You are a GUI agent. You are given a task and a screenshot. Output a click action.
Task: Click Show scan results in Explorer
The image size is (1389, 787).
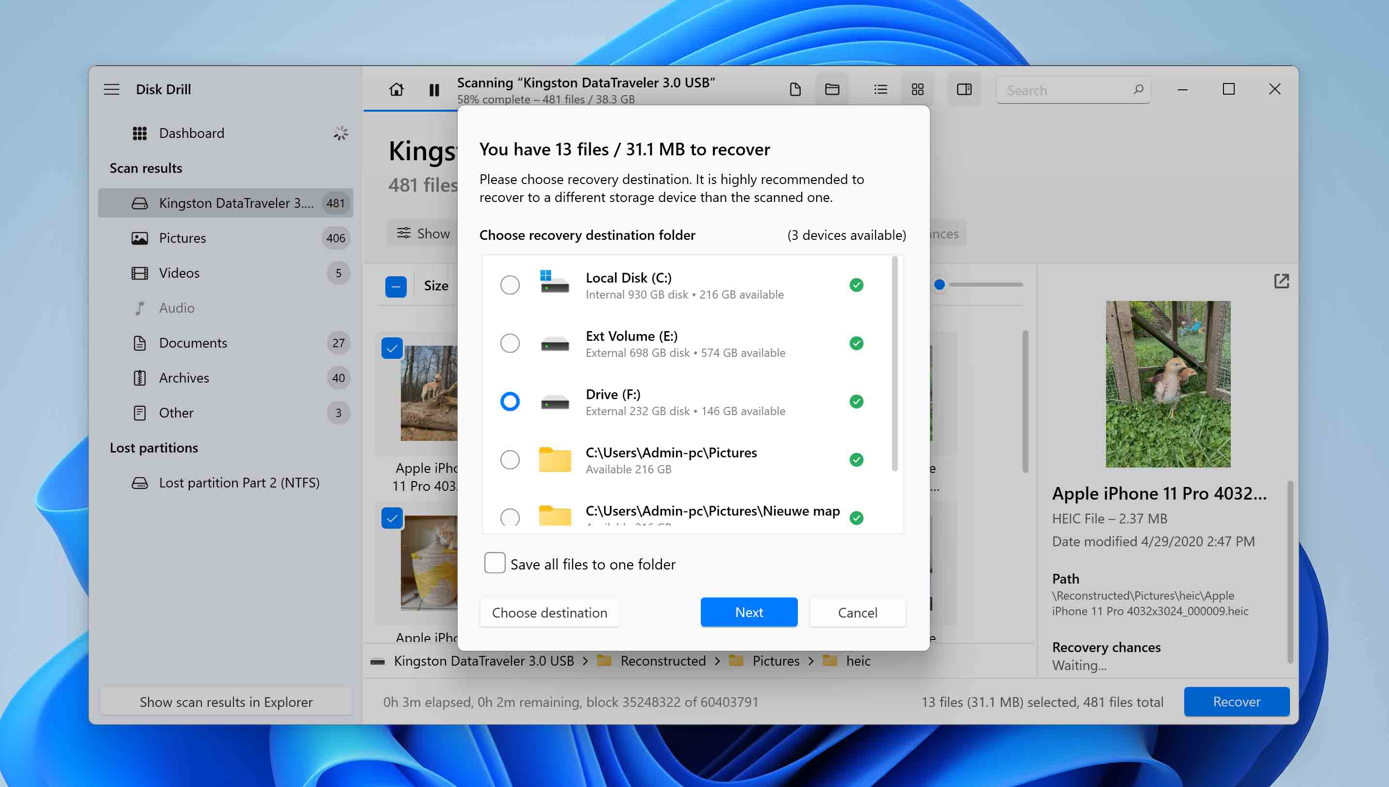(226, 702)
